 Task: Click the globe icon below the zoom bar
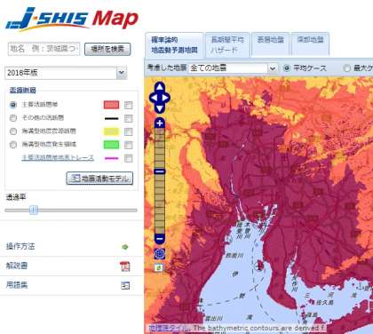tap(160, 254)
